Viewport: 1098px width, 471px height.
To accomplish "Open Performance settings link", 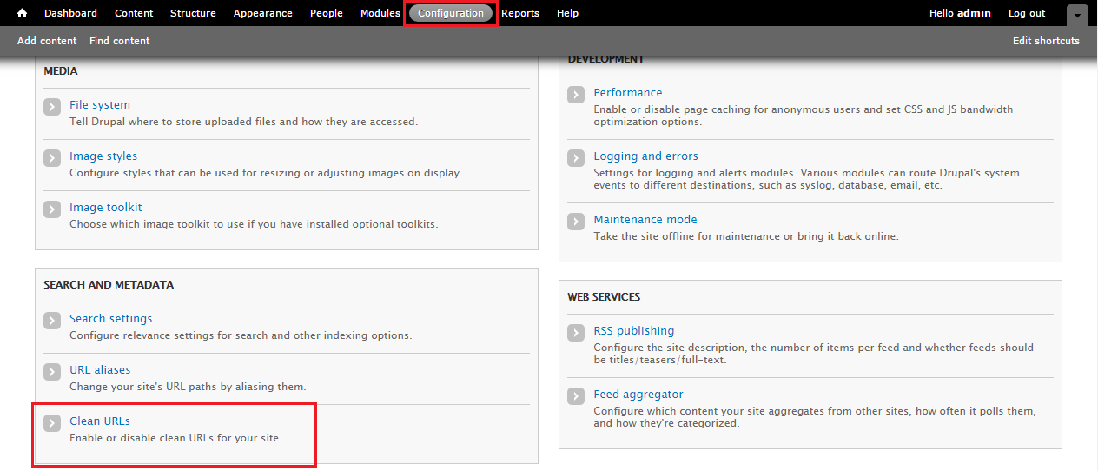I will coord(628,93).
